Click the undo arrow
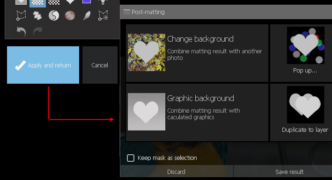This screenshot has width=332, height=180. click(x=21, y=32)
